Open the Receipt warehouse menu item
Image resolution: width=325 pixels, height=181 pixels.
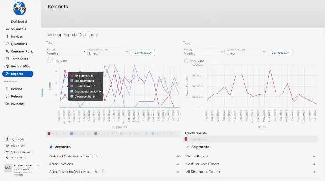click(x=16, y=89)
